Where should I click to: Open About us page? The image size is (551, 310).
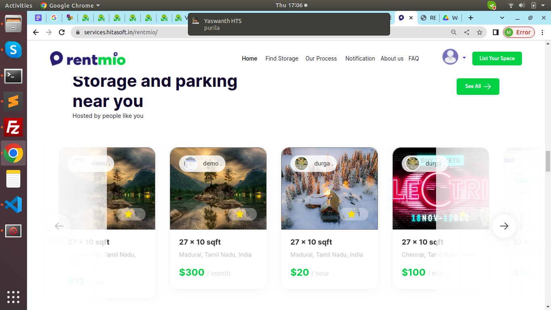(x=392, y=59)
